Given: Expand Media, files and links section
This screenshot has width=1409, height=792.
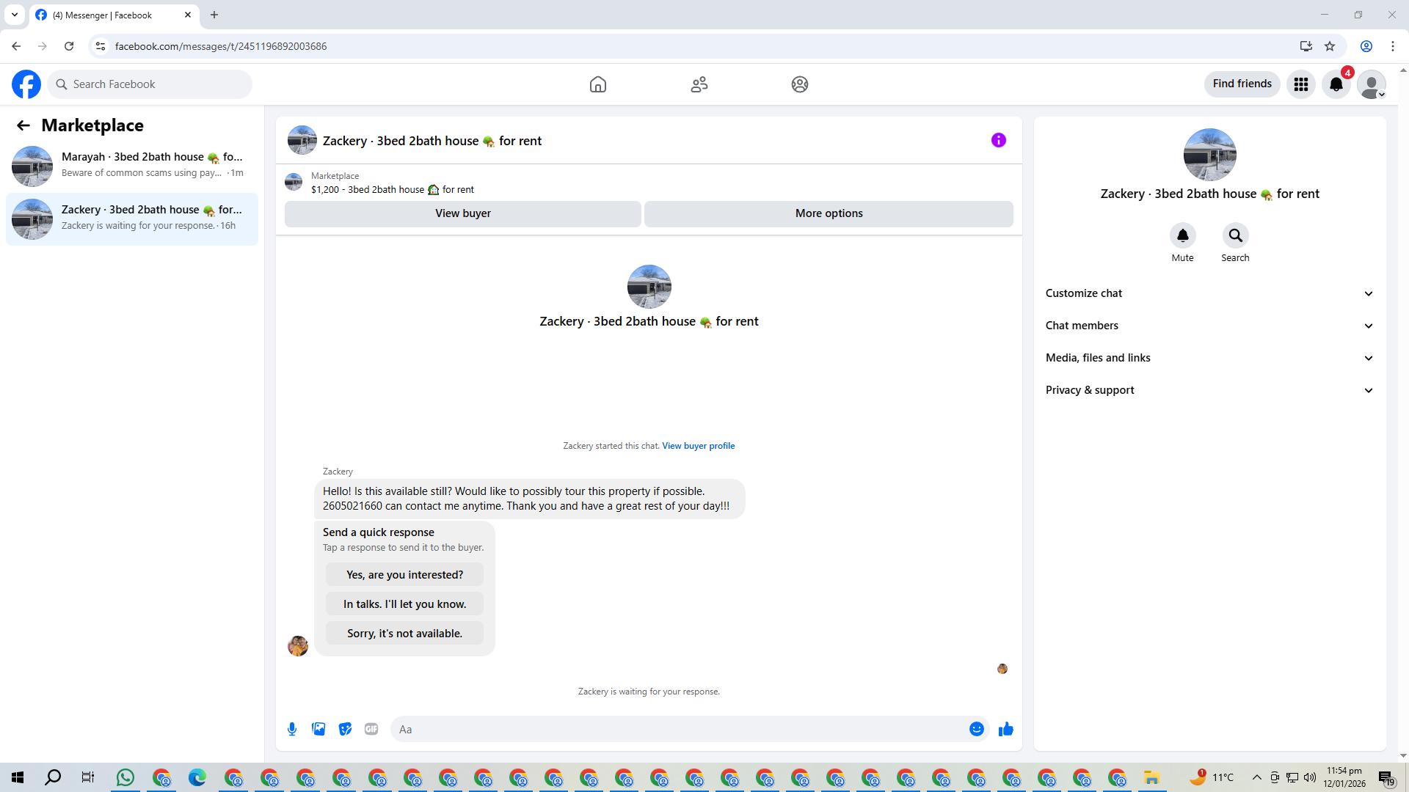Looking at the screenshot, I should coord(1209,358).
